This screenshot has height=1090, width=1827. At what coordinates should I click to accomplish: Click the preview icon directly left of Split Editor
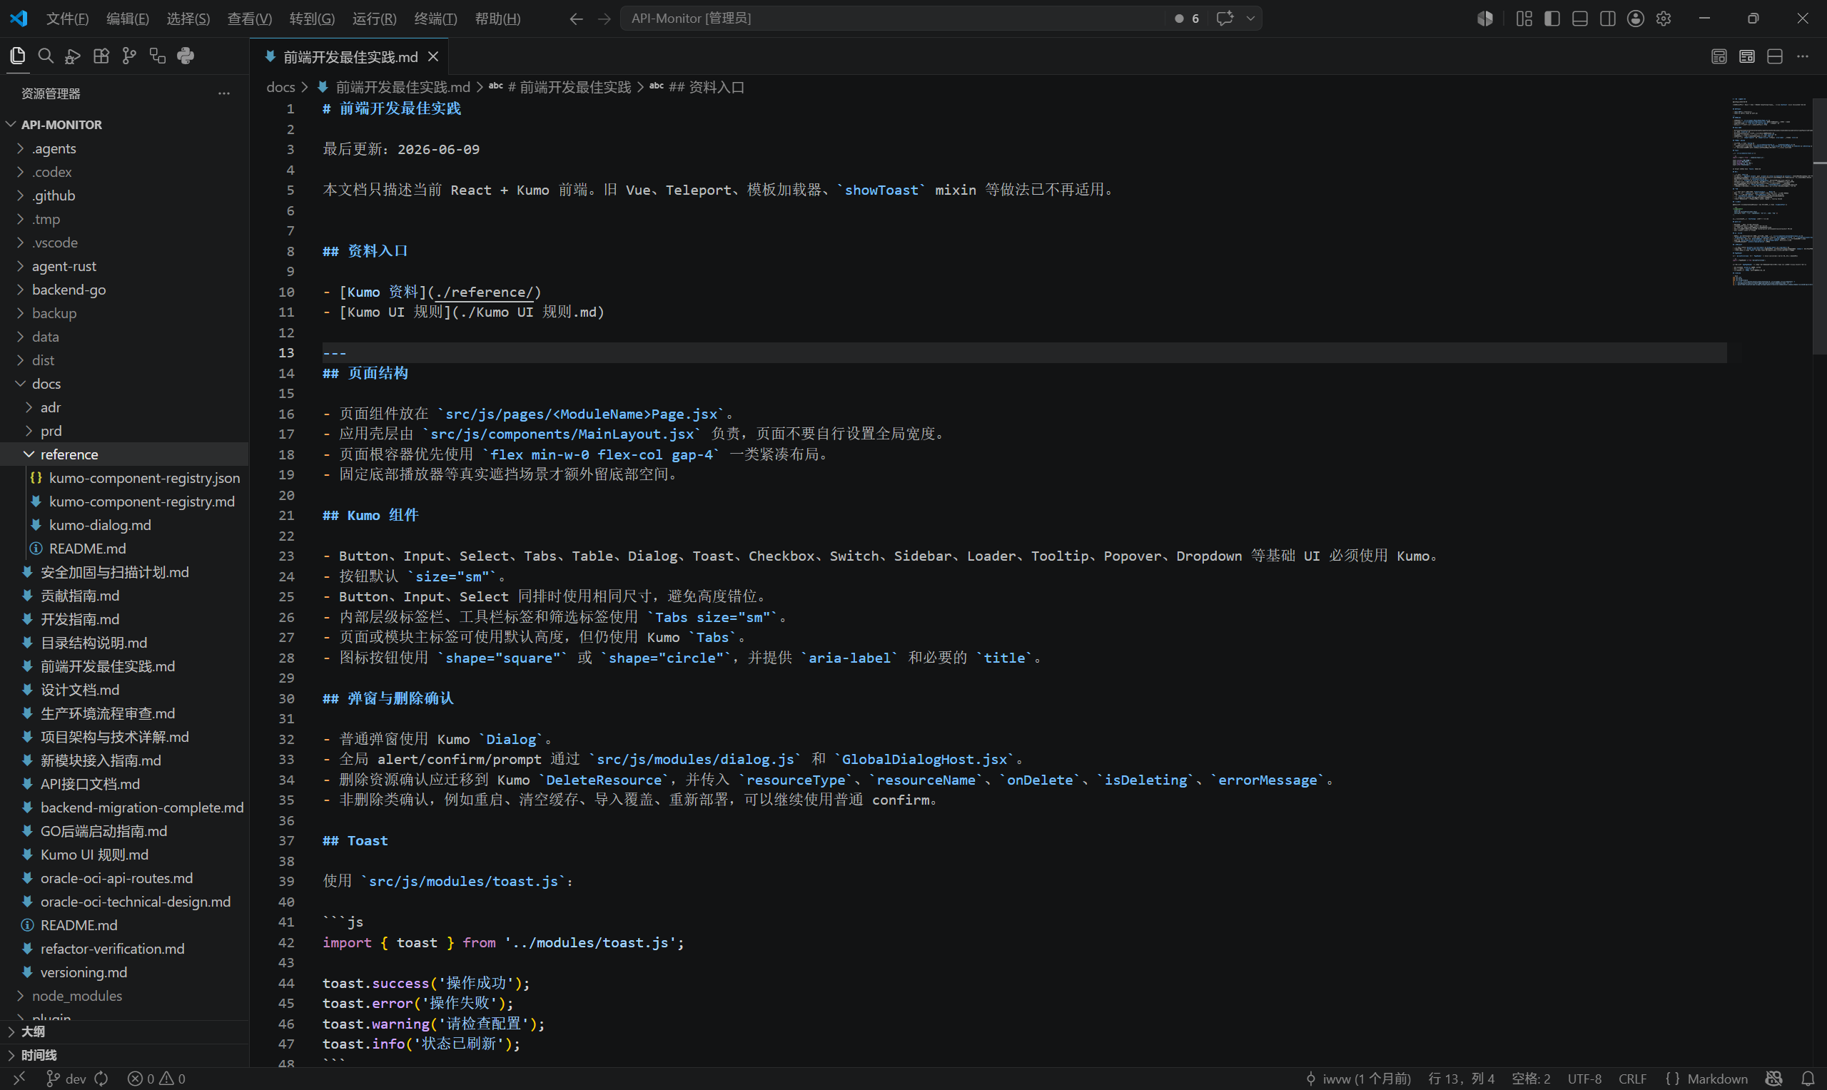pos(1747,56)
